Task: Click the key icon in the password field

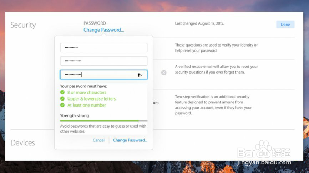Action: click(x=138, y=75)
